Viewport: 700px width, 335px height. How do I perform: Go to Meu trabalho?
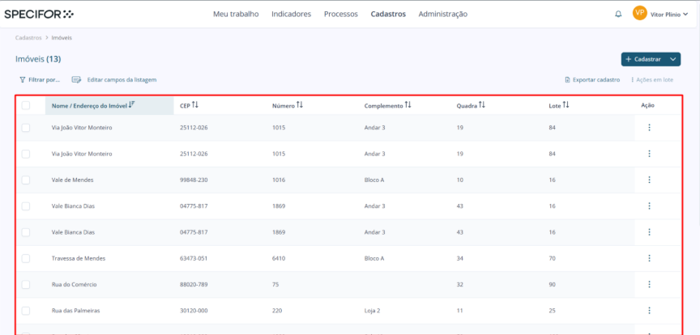(236, 15)
